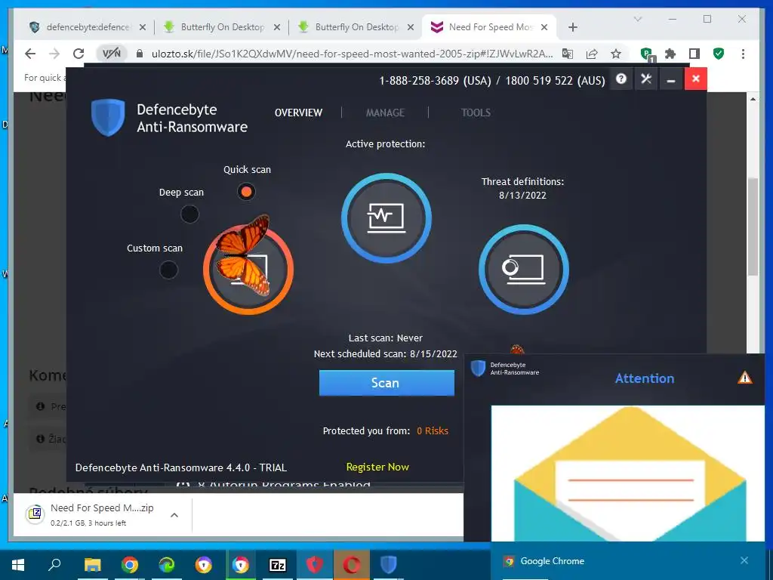This screenshot has height=580, width=773.
Task: Close the defencebyte browser tab
Action: pyautogui.click(x=143, y=27)
